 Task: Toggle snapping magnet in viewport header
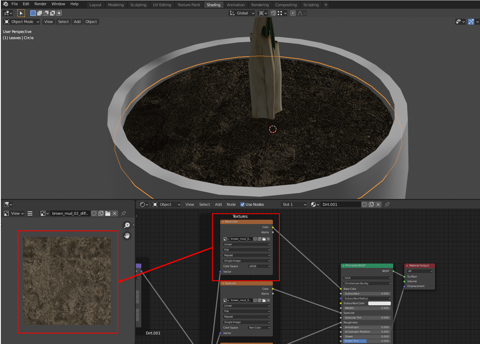click(x=273, y=13)
